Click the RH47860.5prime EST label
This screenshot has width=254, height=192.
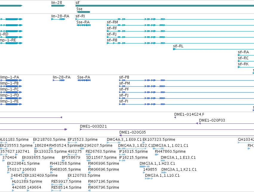pos(170,152)
